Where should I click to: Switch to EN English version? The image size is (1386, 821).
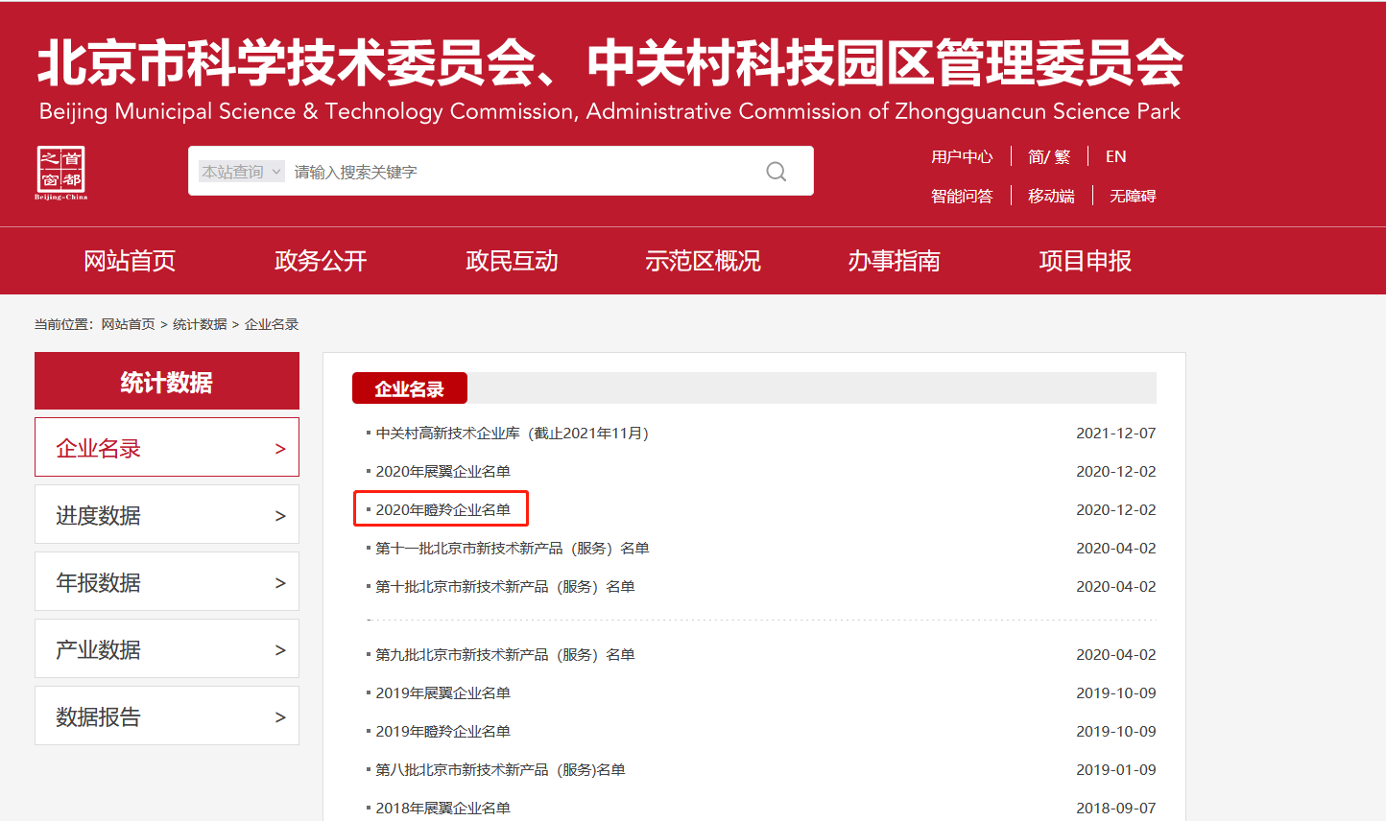[1116, 156]
